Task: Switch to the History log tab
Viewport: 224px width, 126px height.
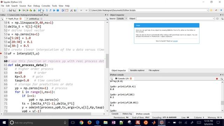Action: pos(127,114)
